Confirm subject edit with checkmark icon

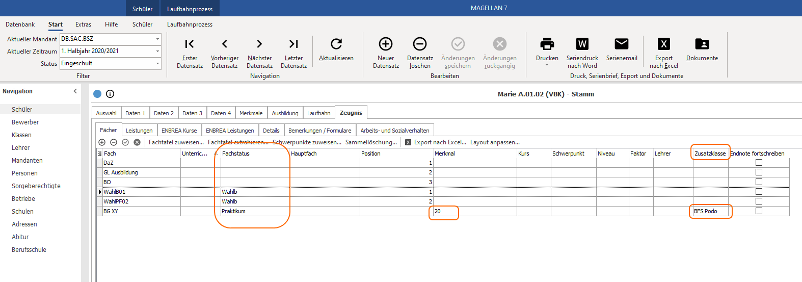pyautogui.click(x=125, y=142)
